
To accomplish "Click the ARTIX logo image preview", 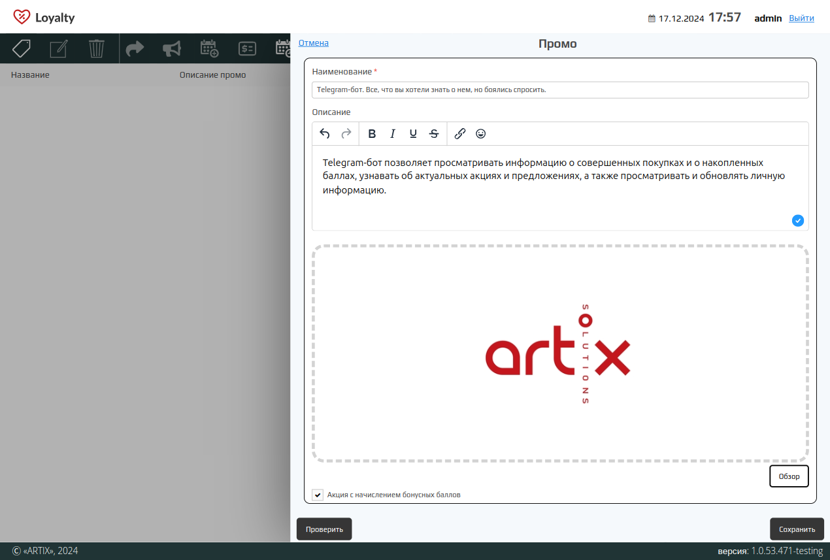I will click(x=557, y=354).
